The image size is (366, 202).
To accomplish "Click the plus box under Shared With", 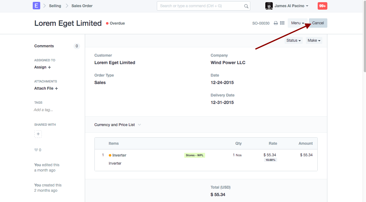I will 38,134.
